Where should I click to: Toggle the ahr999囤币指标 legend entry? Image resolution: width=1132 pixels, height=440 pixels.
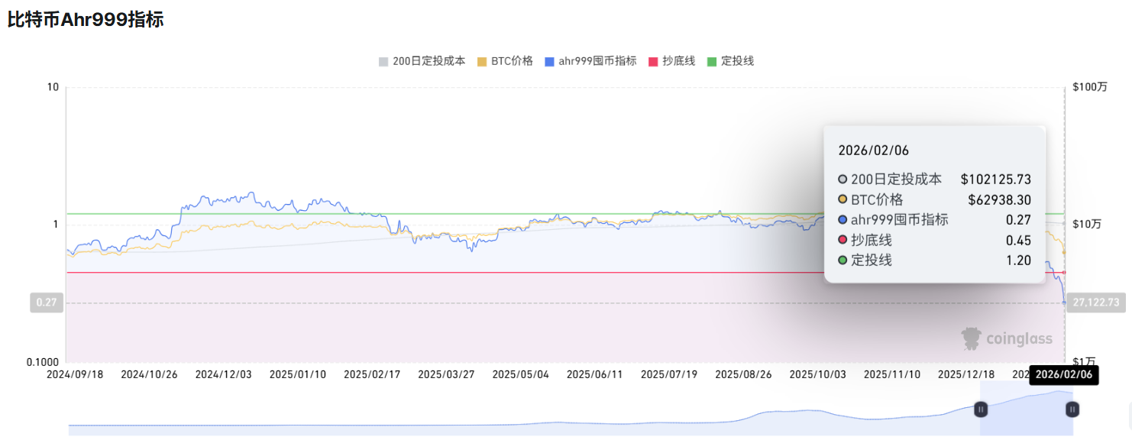pyautogui.click(x=590, y=61)
